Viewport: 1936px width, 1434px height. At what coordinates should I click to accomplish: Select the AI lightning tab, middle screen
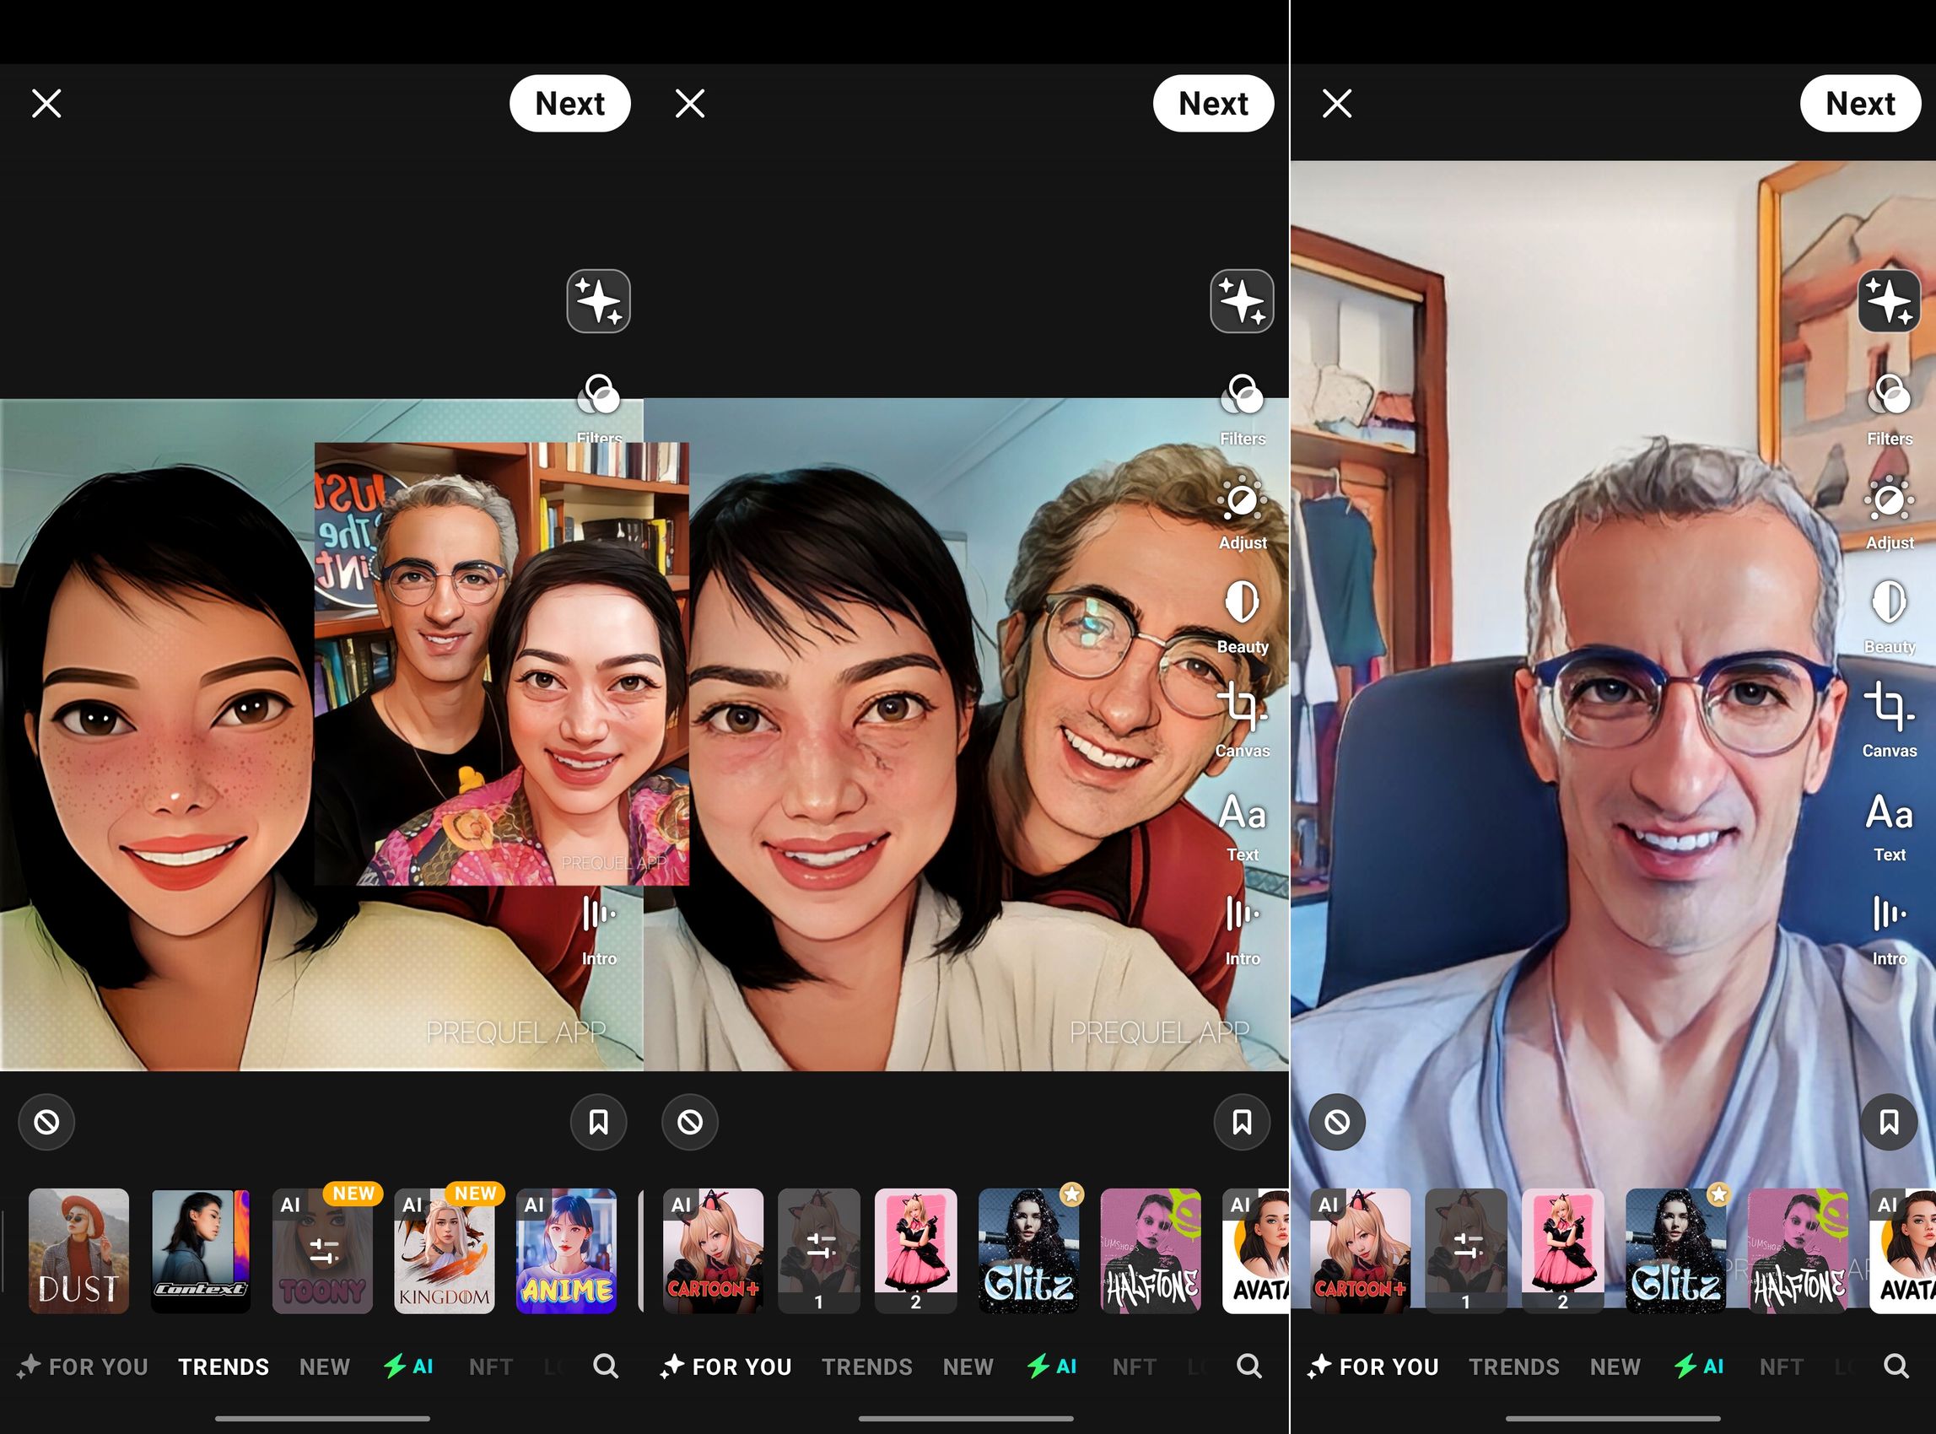click(x=1052, y=1367)
